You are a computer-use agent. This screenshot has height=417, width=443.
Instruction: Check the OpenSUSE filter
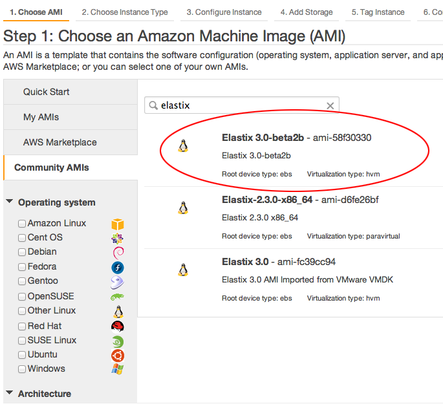[22, 297]
